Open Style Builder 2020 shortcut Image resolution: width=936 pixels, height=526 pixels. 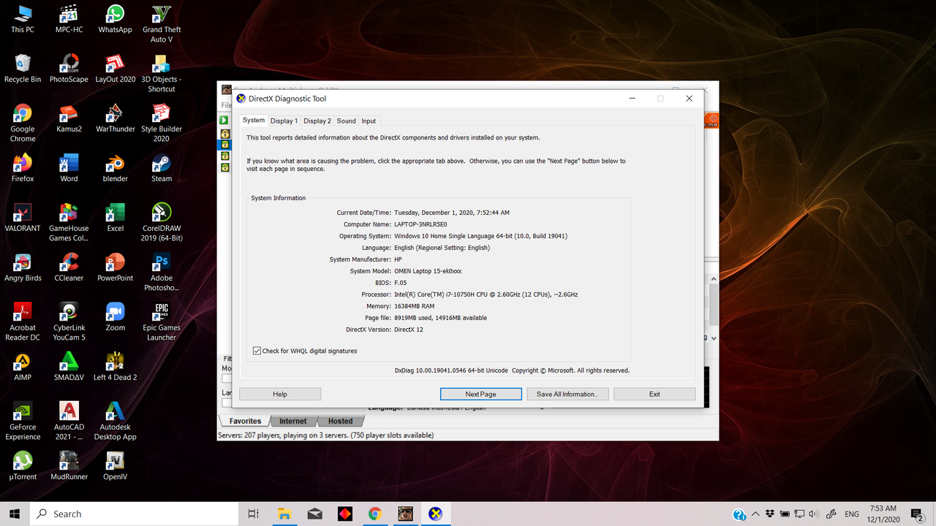coord(162,123)
